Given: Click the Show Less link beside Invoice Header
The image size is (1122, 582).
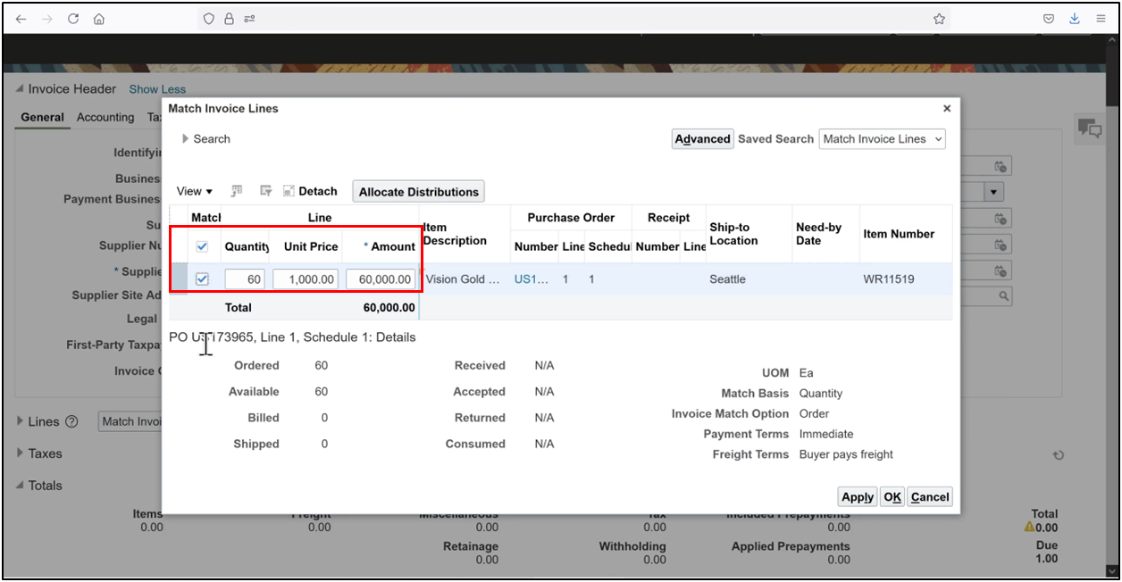Looking at the screenshot, I should (157, 88).
